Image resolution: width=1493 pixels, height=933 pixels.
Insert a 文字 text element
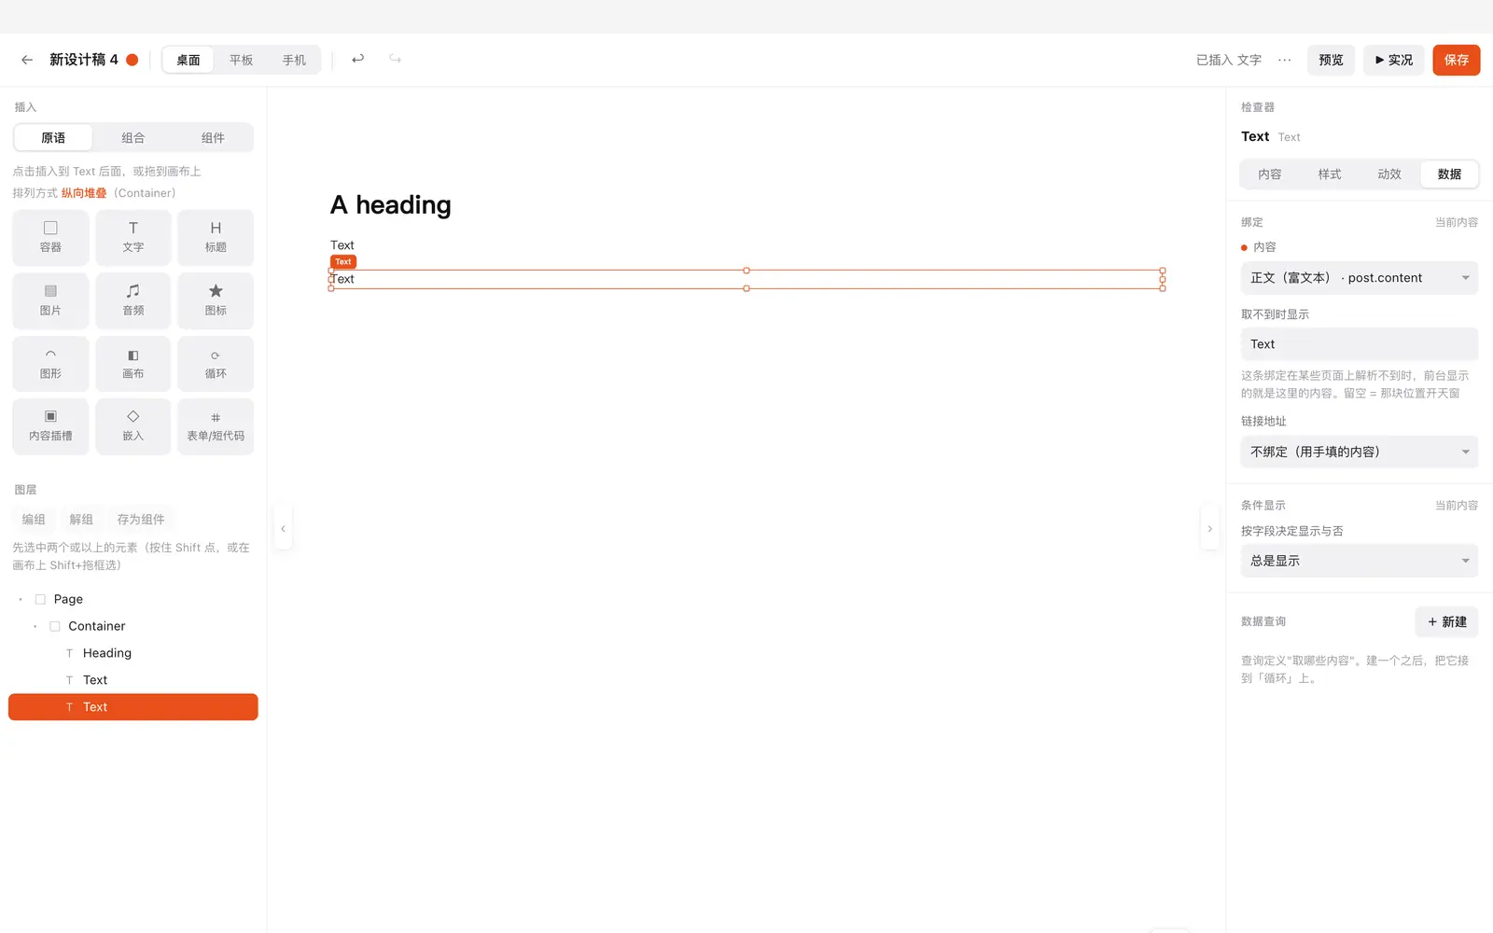(x=133, y=238)
